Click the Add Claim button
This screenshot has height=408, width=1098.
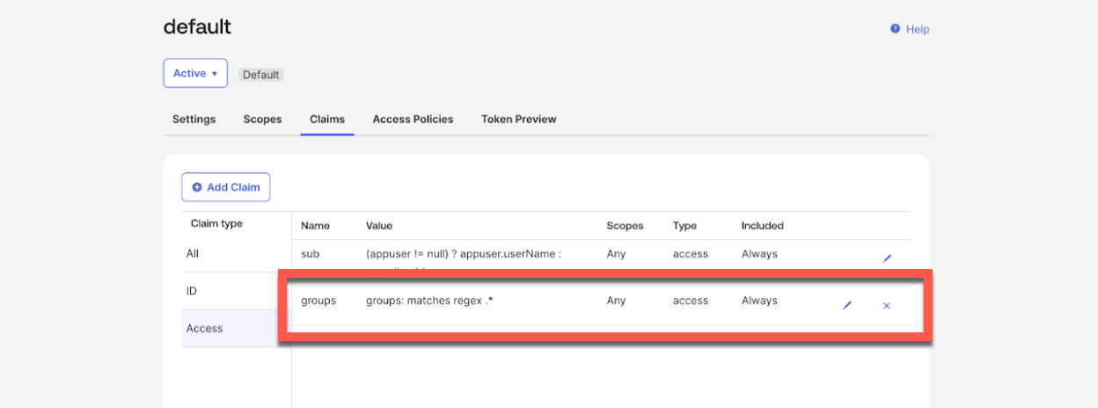tap(226, 187)
